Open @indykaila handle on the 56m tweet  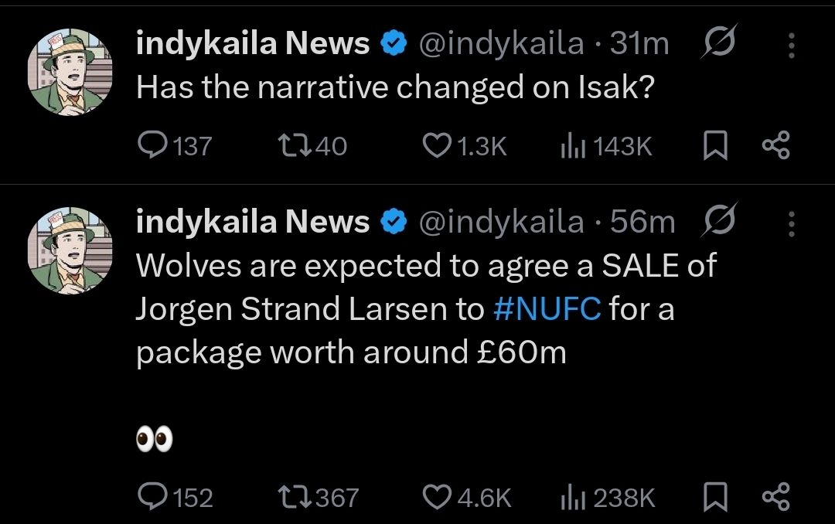(501, 223)
